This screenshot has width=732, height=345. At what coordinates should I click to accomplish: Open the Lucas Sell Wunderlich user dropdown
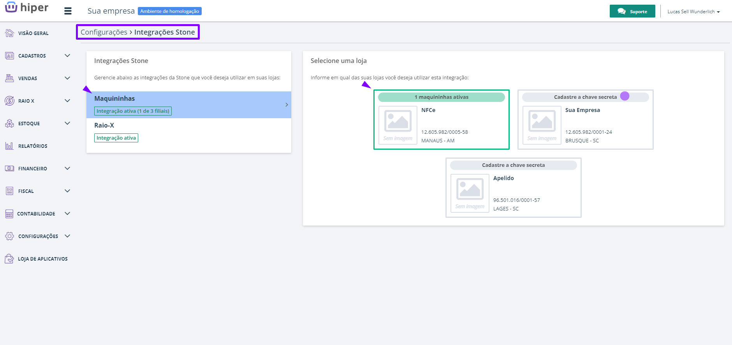click(693, 11)
